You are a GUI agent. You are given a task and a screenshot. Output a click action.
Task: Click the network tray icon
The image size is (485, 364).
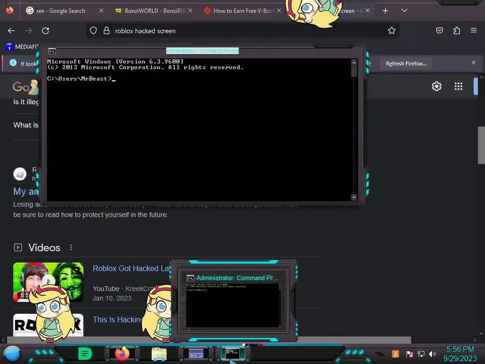421,354
